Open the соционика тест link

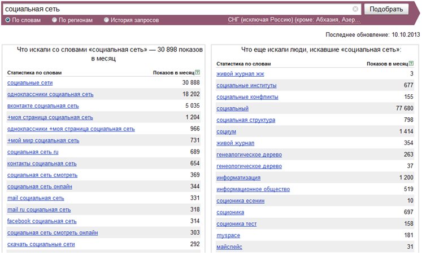click(237, 224)
